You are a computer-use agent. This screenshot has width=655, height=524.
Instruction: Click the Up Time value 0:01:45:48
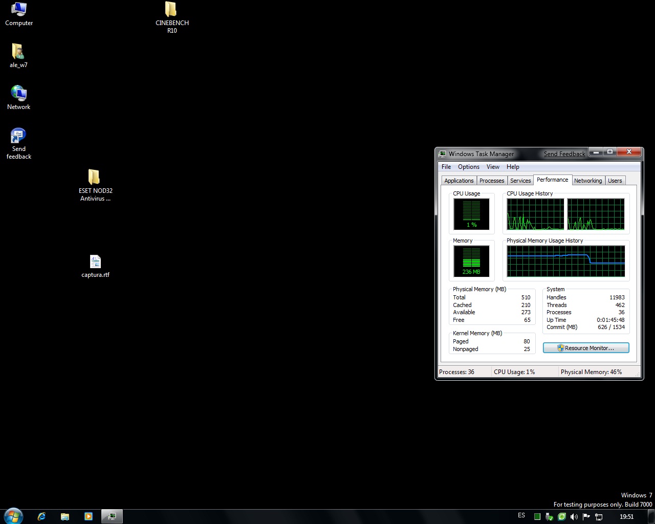point(610,320)
